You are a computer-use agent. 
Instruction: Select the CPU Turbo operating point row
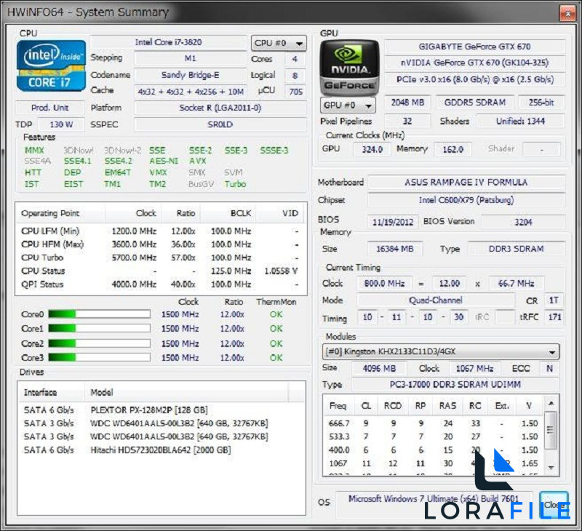tap(161, 258)
